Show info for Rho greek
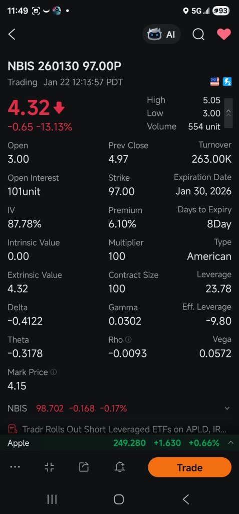 click(x=128, y=340)
